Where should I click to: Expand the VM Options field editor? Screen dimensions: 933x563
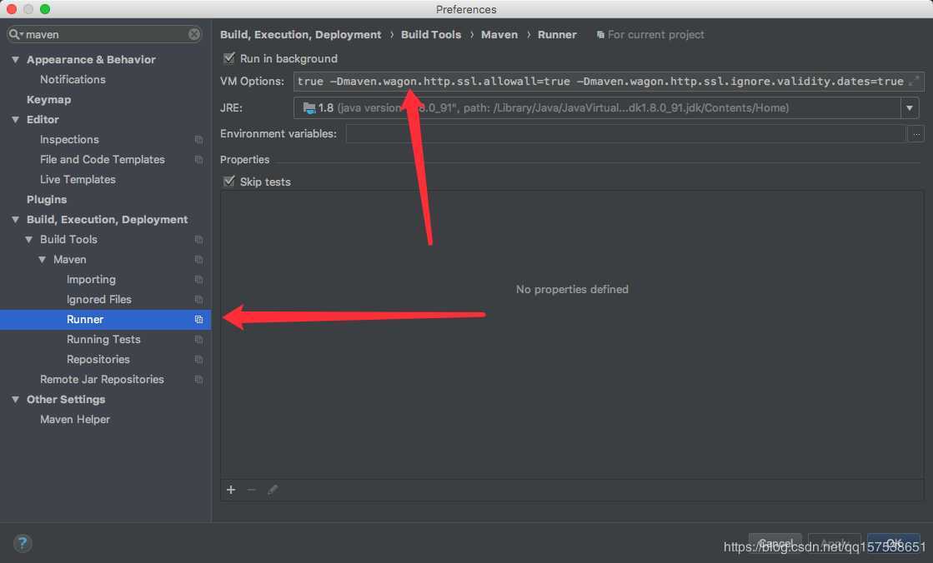pyautogui.click(x=914, y=81)
